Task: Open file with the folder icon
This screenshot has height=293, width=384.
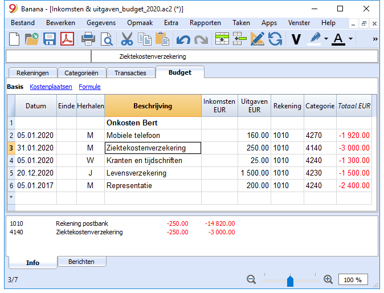Action: 32,39
